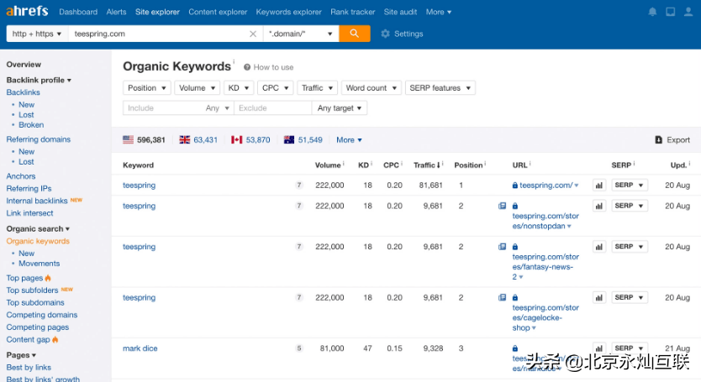Clear the teespring.com search field with X

[253, 34]
